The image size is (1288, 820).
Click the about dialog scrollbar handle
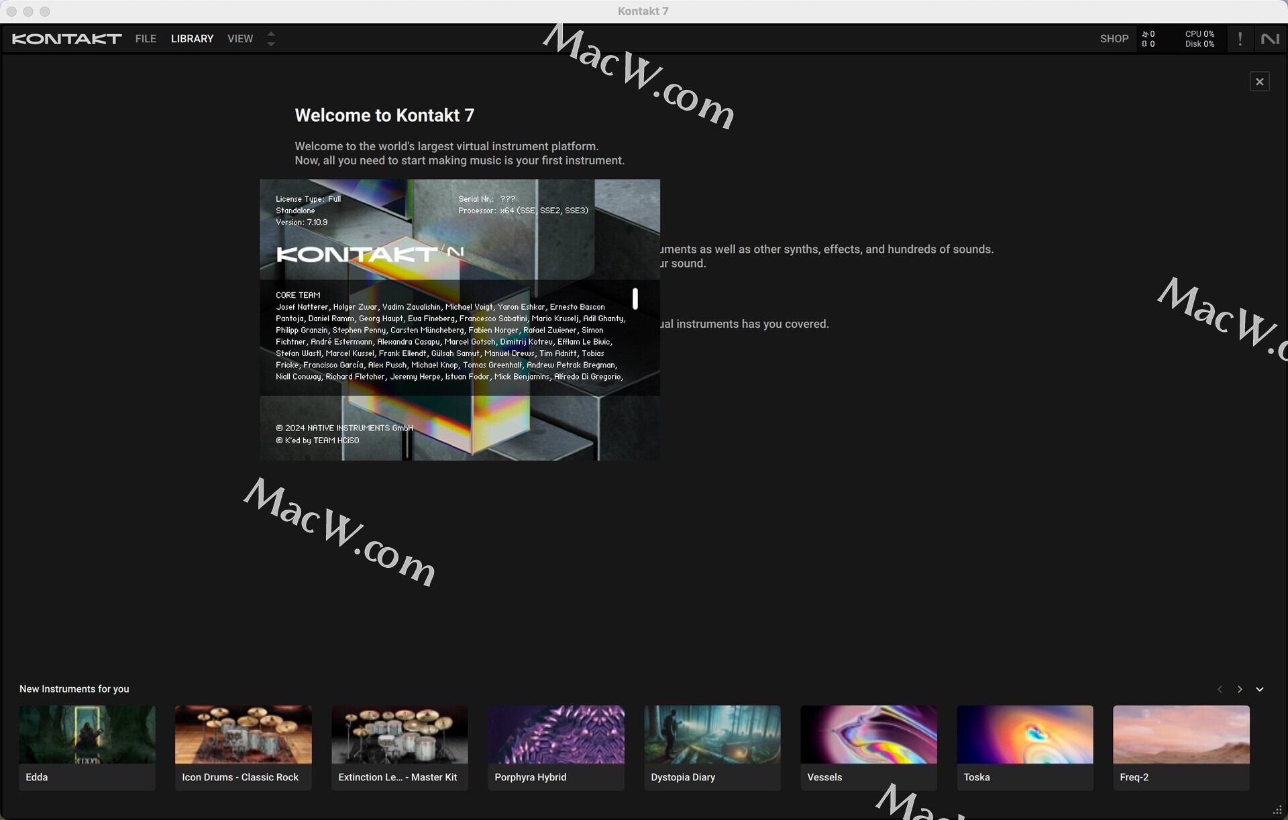[x=635, y=299]
